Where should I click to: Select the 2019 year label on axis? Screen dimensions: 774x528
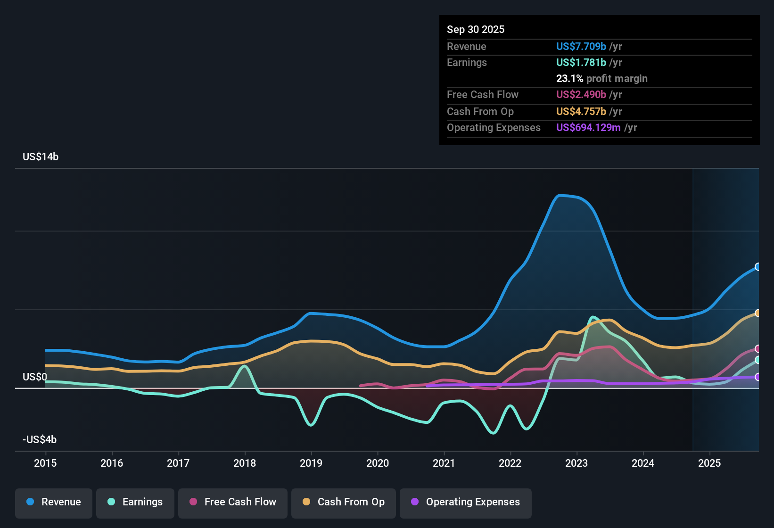pos(311,463)
